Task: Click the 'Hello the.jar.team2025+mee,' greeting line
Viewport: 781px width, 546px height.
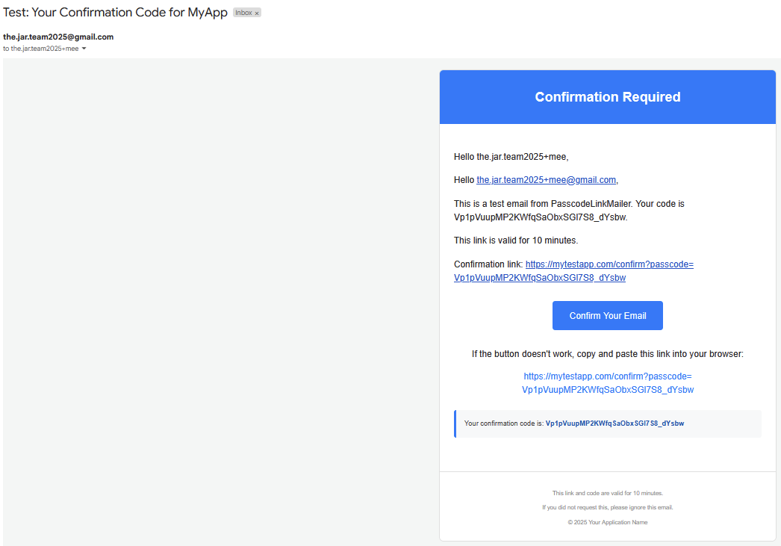Action: 511,157
